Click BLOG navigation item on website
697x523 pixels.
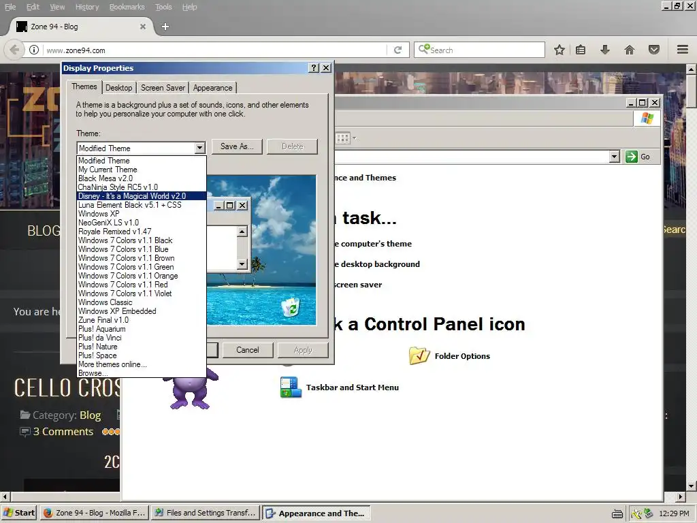click(x=44, y=230)
